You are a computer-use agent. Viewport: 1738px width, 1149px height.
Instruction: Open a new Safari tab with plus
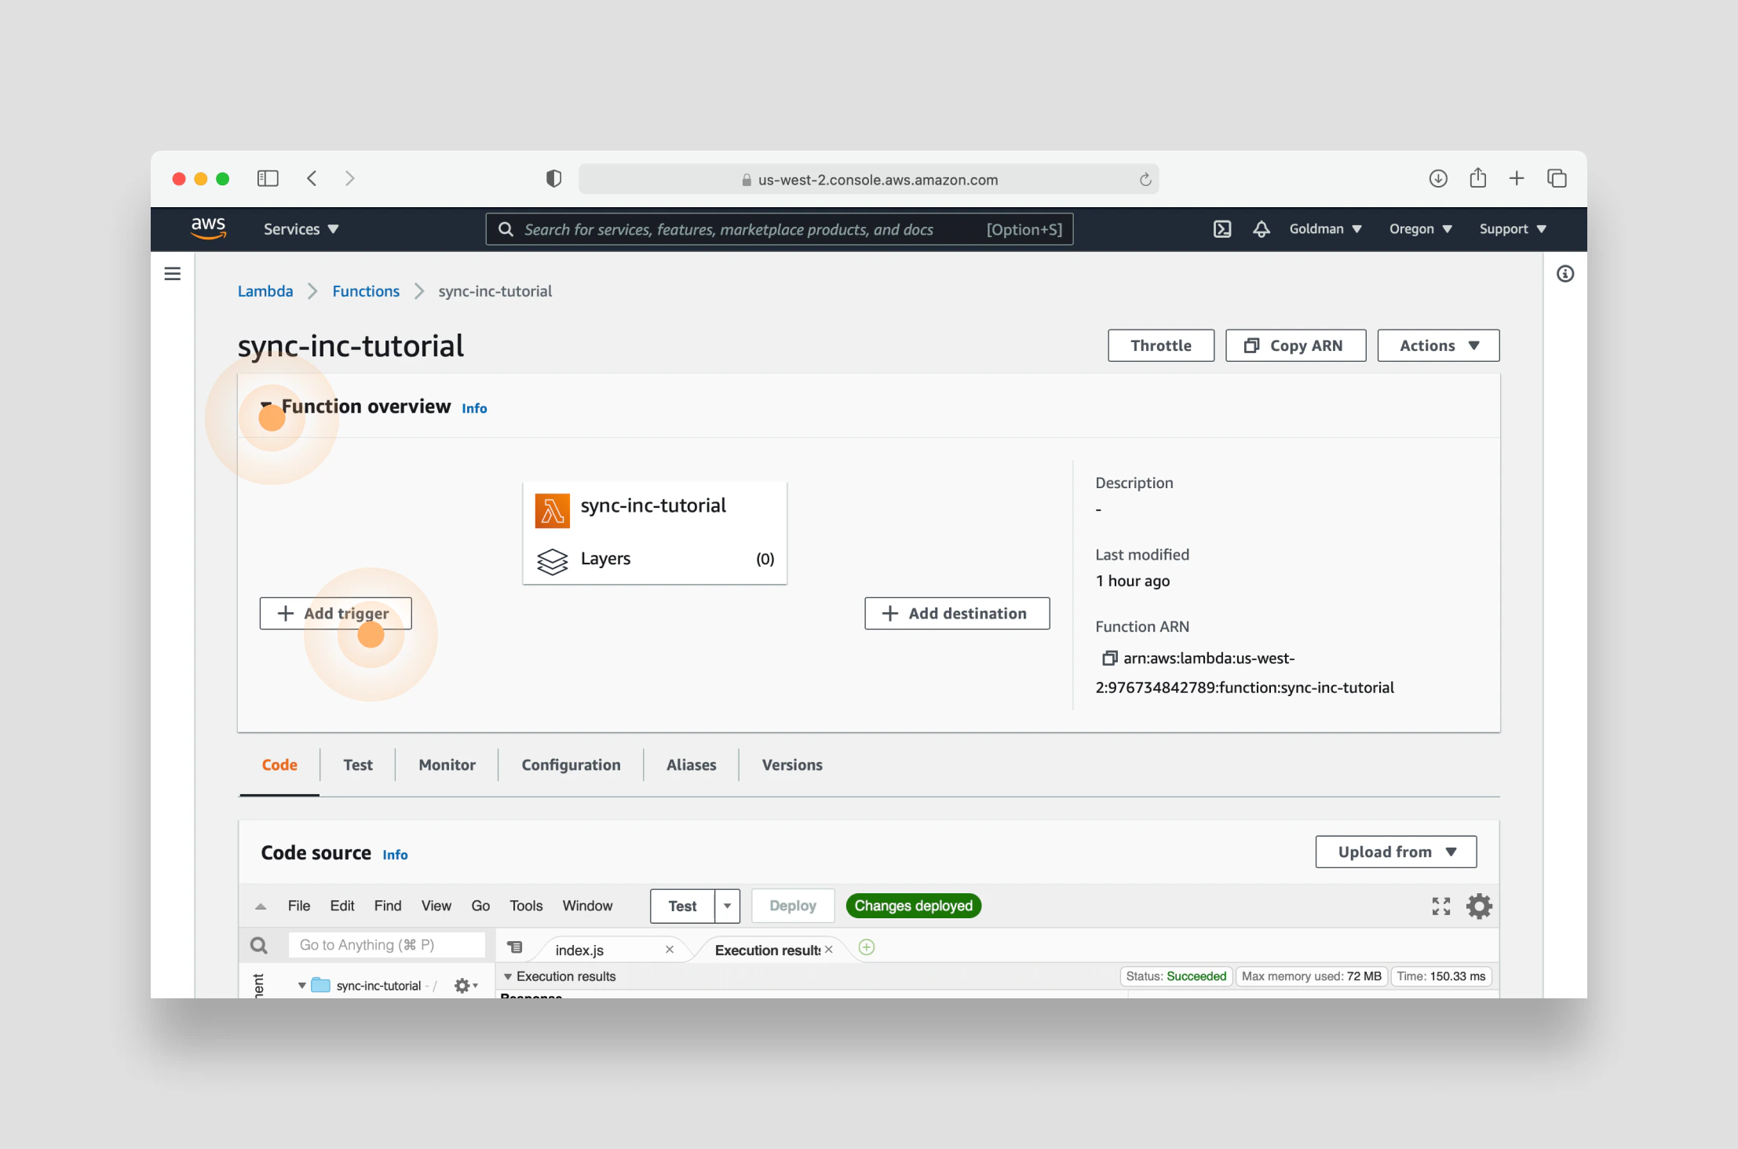(x=1517, y=179)
